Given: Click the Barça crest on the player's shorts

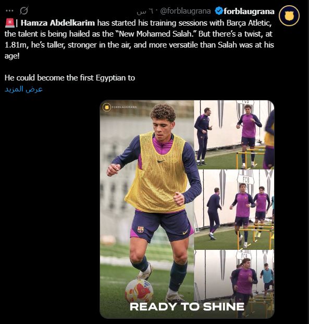Looking at the screenshot, I should point(141,229).
